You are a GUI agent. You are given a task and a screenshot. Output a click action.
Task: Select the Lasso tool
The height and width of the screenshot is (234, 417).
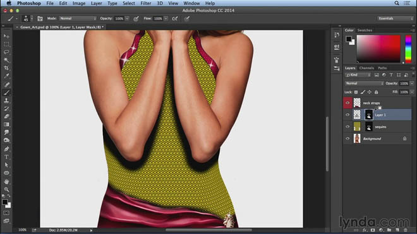coord(6,52)
